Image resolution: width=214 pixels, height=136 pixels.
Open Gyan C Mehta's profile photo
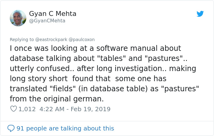pyautogui.click(x=18, y=18)
